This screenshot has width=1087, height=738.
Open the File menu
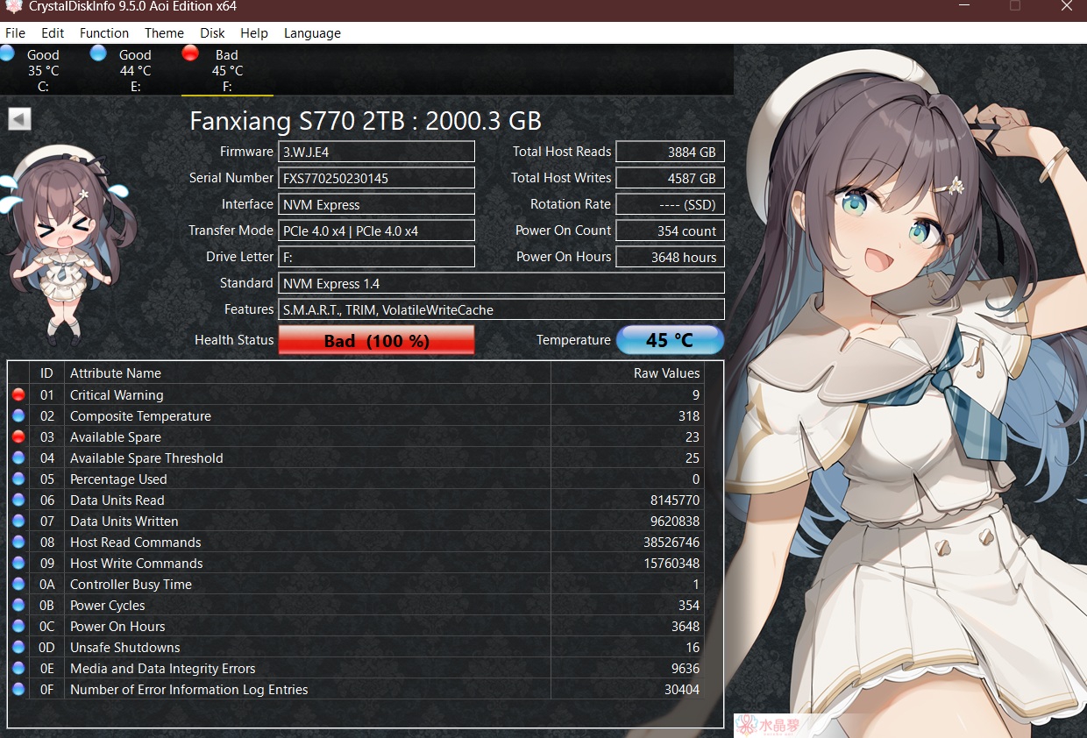tap(15, 33)
